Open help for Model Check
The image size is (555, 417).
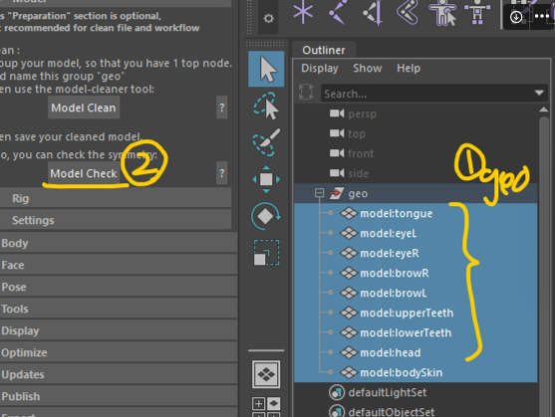point(221,173)
